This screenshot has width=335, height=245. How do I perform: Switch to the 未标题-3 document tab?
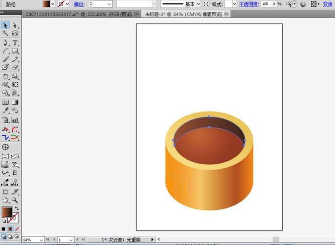tap(183, 14)
